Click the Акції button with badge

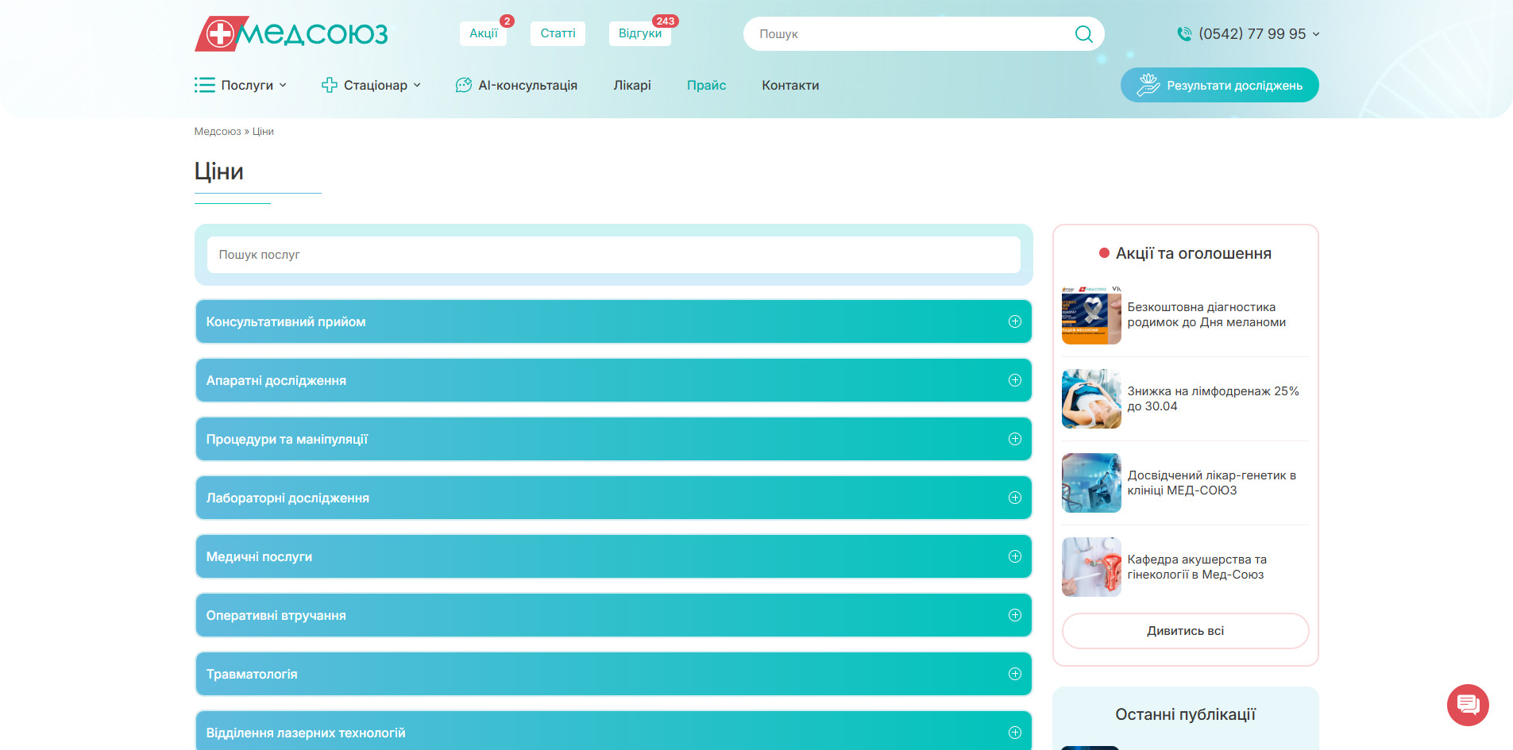tap(484, 33)
